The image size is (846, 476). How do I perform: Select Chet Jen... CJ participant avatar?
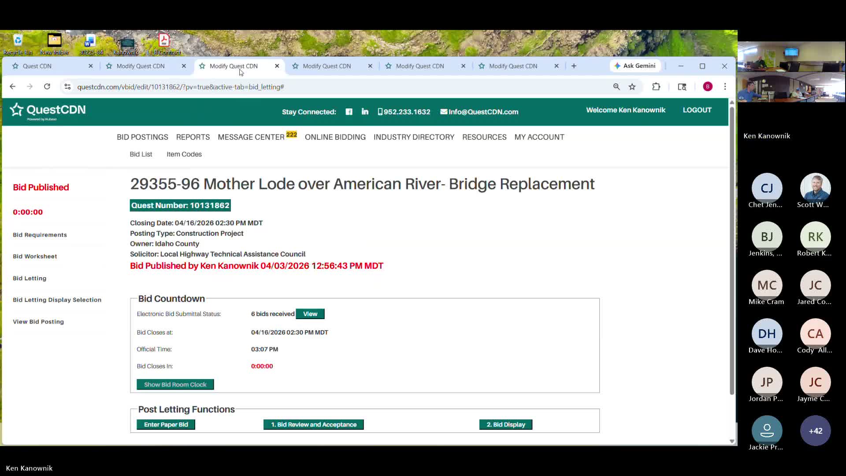(x=767, y=188)
